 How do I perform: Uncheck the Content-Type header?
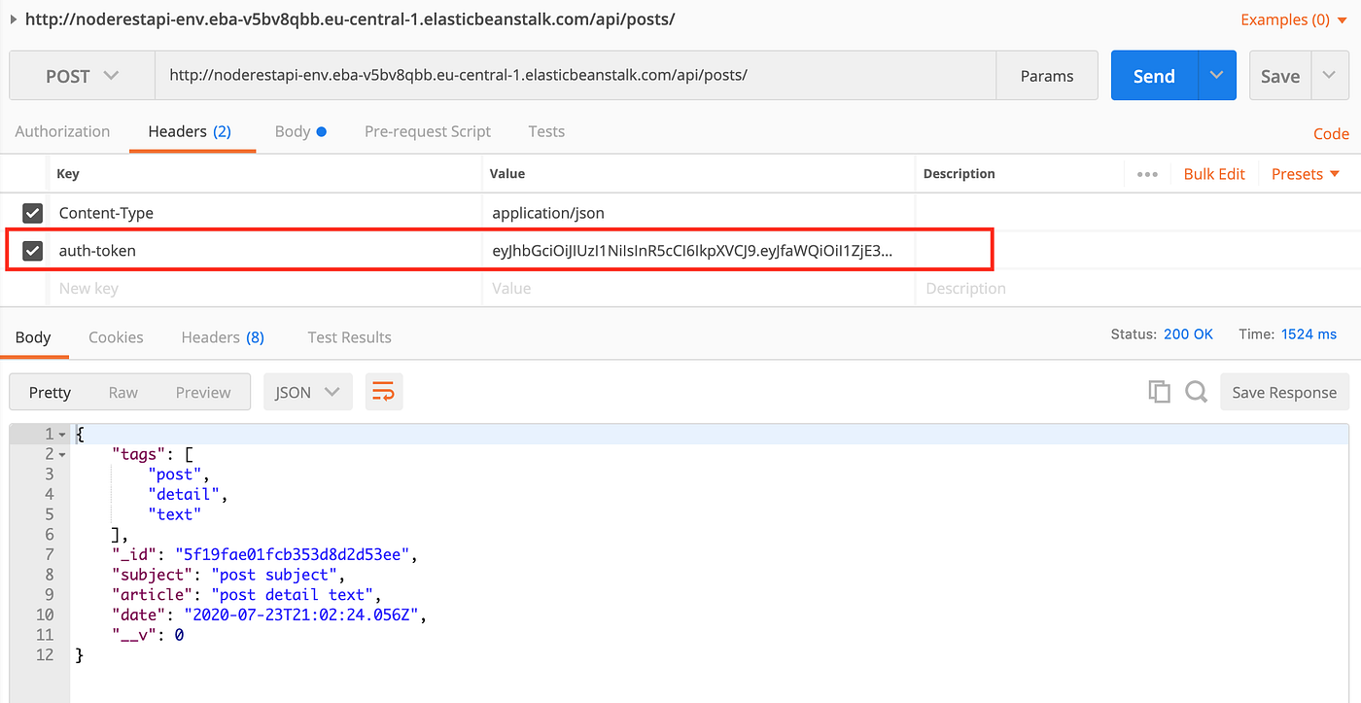coord(32,213)
